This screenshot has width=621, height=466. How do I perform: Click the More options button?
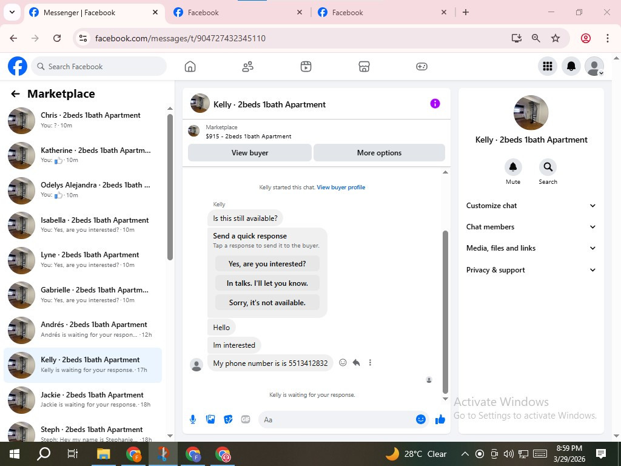tap(379, 152)
